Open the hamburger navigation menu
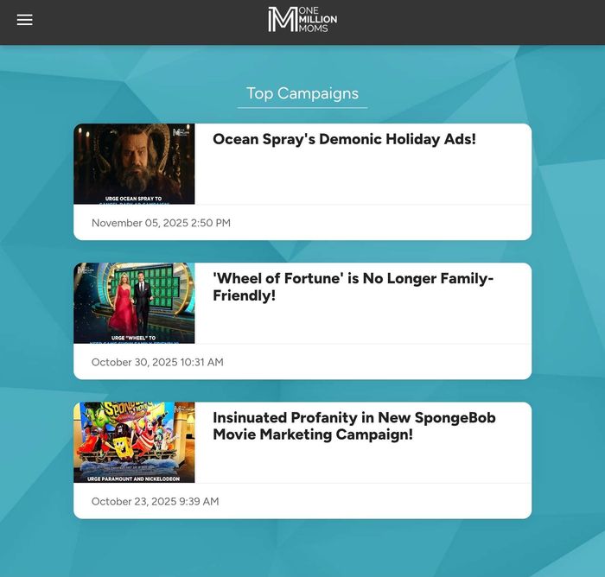Image resolution: width=605 pixels, height=577 pixels. [x=24, y=20]
